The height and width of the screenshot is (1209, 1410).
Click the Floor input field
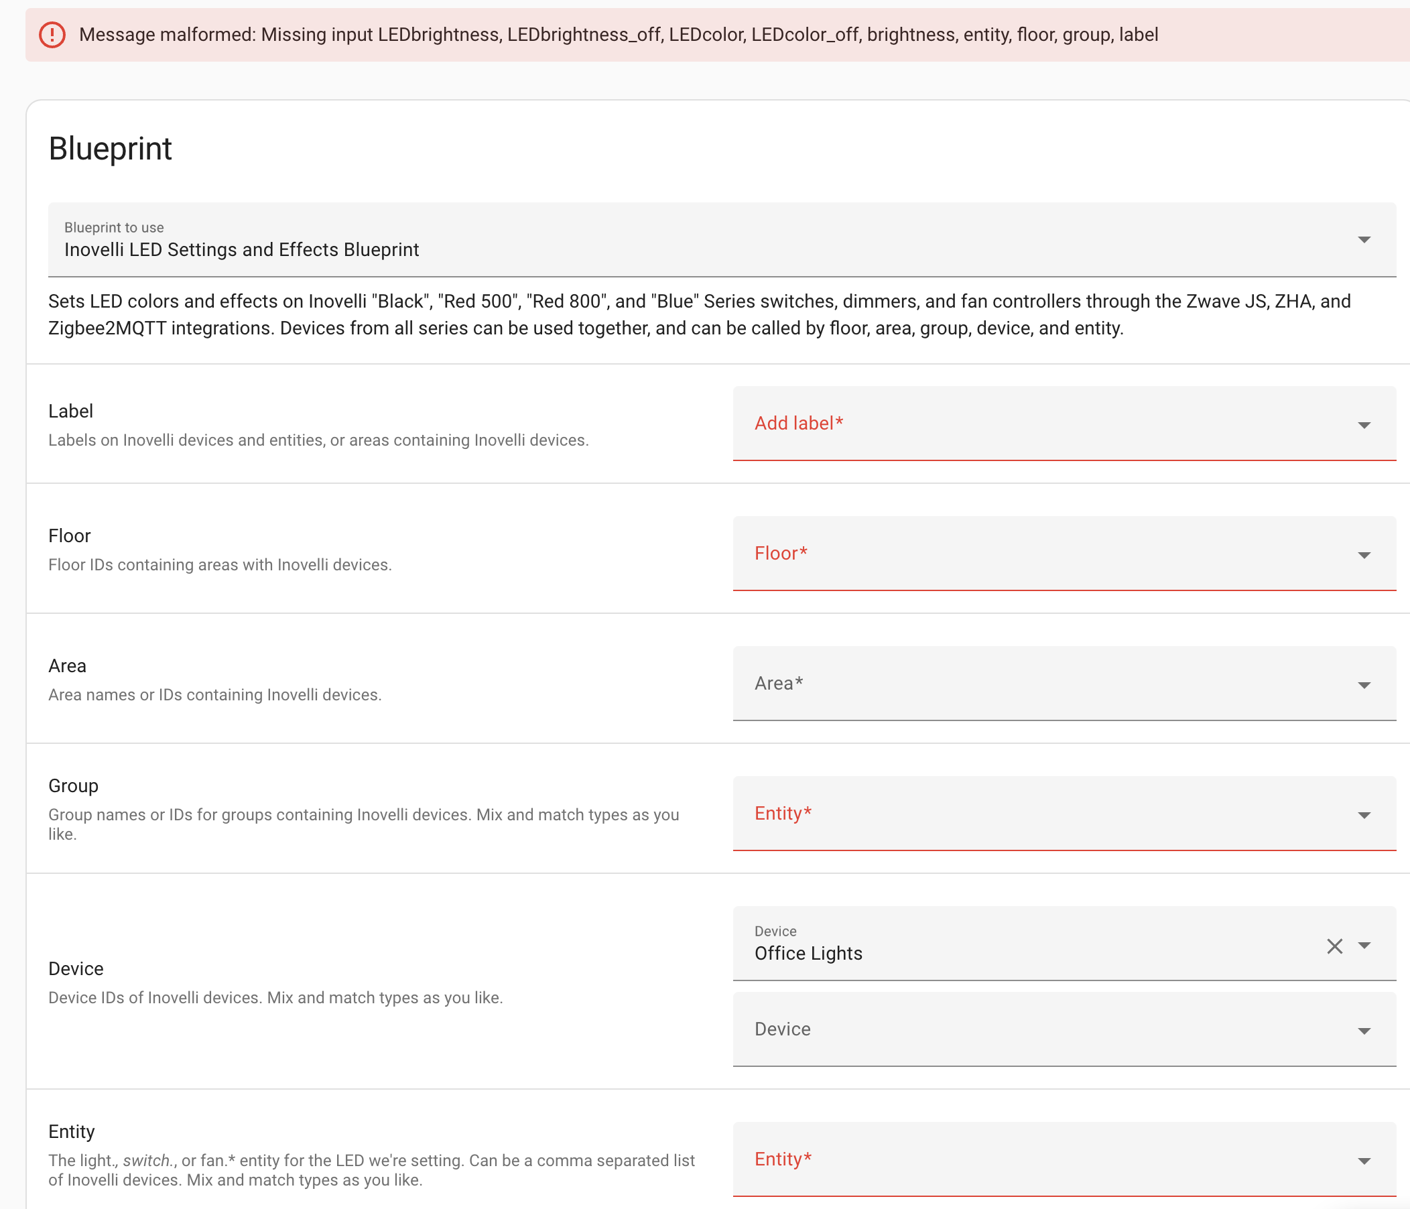tap(1021, 554)
